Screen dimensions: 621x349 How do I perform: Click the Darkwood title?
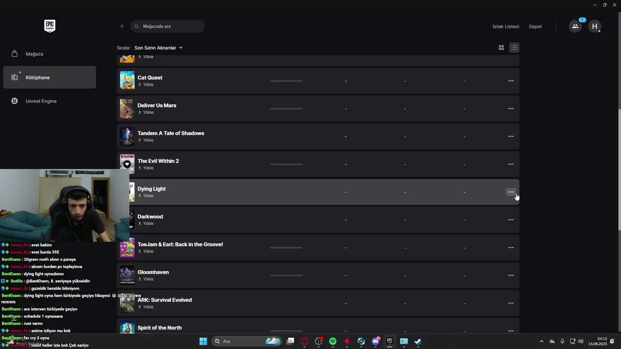point(150,217)
